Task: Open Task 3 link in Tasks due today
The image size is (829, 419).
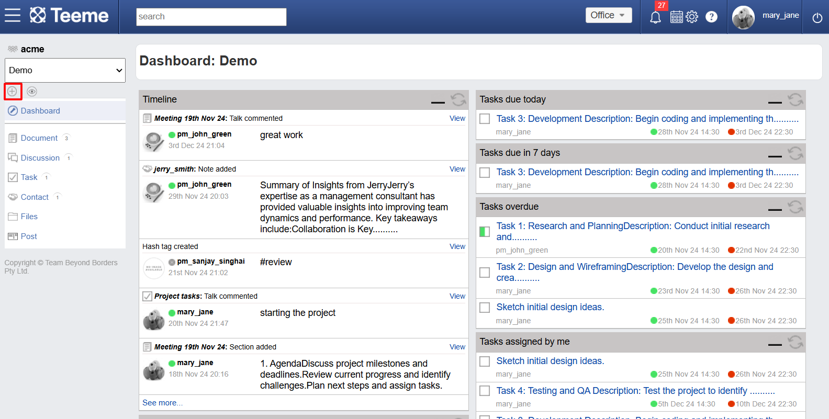Action: coord(647,119)
